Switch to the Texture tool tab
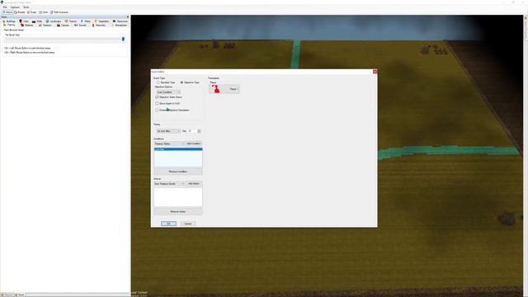The image size is (528, 297). pos(71,21)
